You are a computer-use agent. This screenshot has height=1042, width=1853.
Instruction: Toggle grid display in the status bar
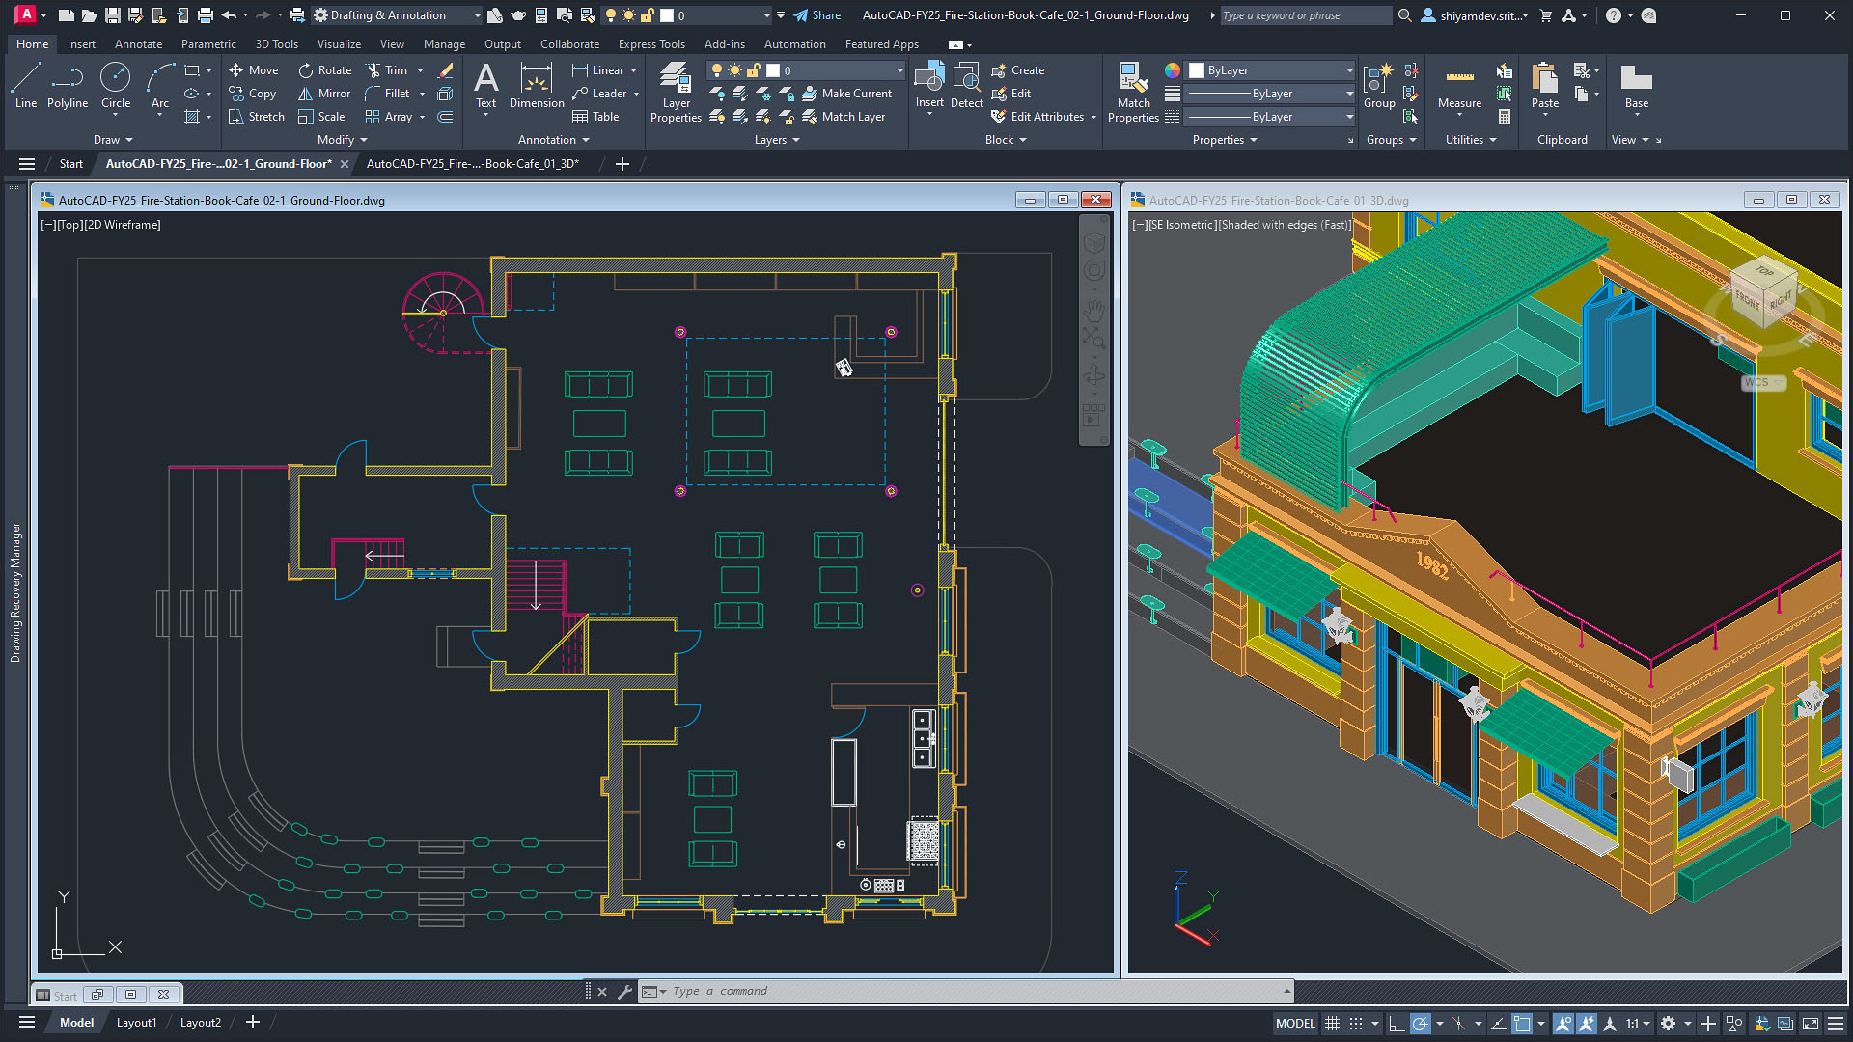(x=1333, y=1023)
